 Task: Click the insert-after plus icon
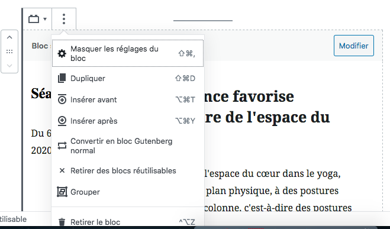(x=62, y=121)
